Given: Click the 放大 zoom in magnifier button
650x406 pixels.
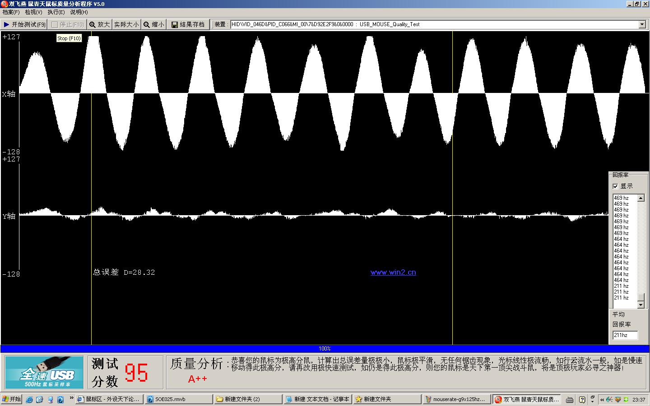Looking at the screenshot, I should (x=99, y=24).
